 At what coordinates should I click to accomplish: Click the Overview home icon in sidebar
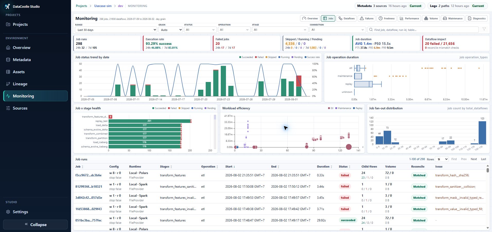click(8, 48)
